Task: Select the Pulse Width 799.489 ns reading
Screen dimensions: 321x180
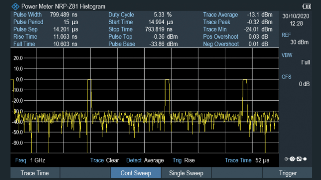Action: [45, 14]
